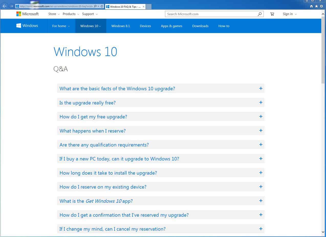
Task: Click the 'What happens when I reserve?' question
Action: [93, 131]
